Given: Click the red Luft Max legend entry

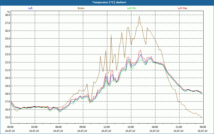Looking at the screenshot, I should coord(182,8).
